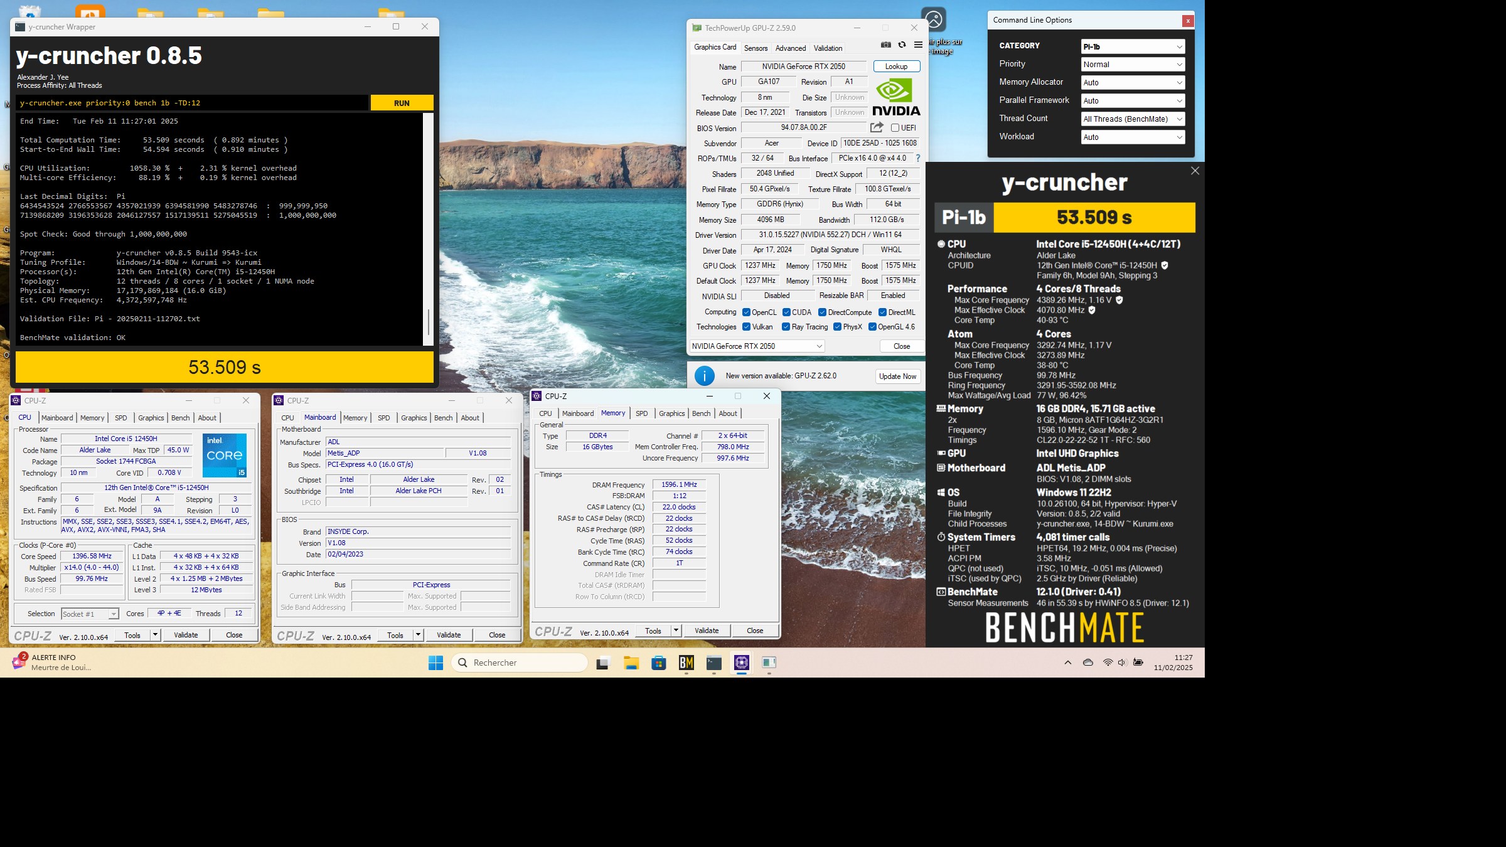Open the Memory Allocator dropdown
Screen dimensions: 1506x847
pos(1133,83)
